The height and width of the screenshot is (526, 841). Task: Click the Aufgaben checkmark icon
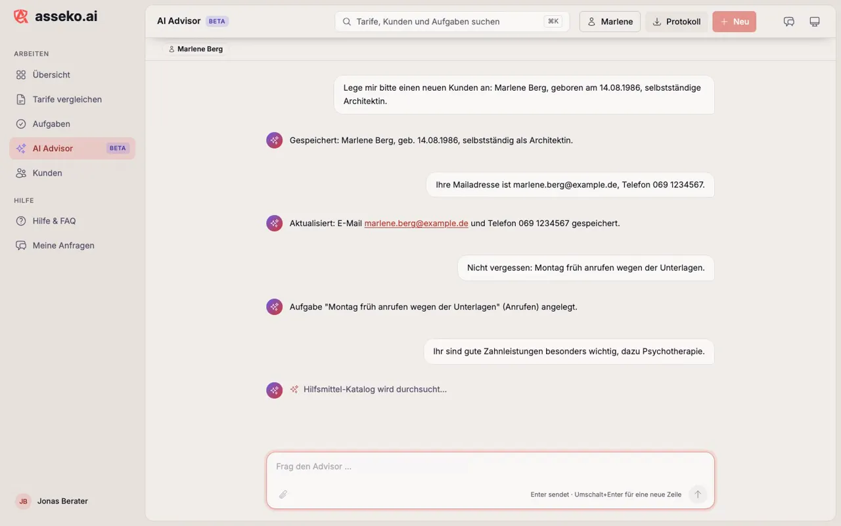pos(21,124)
